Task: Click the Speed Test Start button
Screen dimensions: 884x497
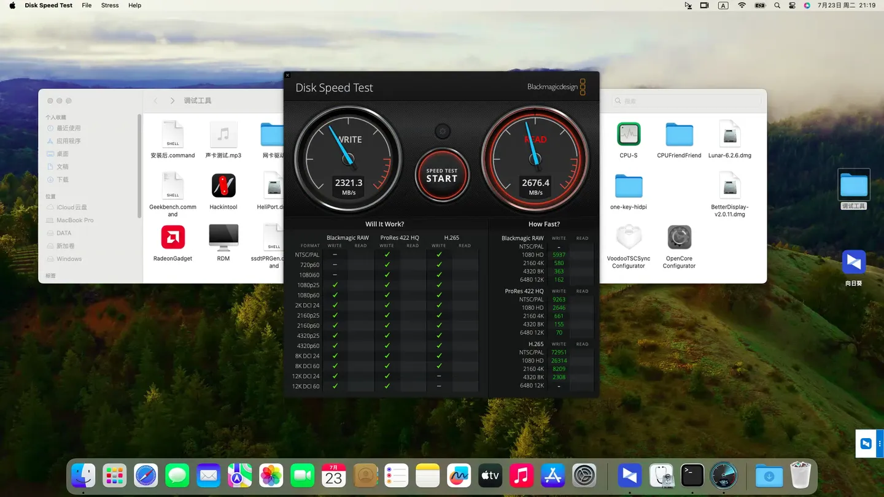Action: [442, 175]
